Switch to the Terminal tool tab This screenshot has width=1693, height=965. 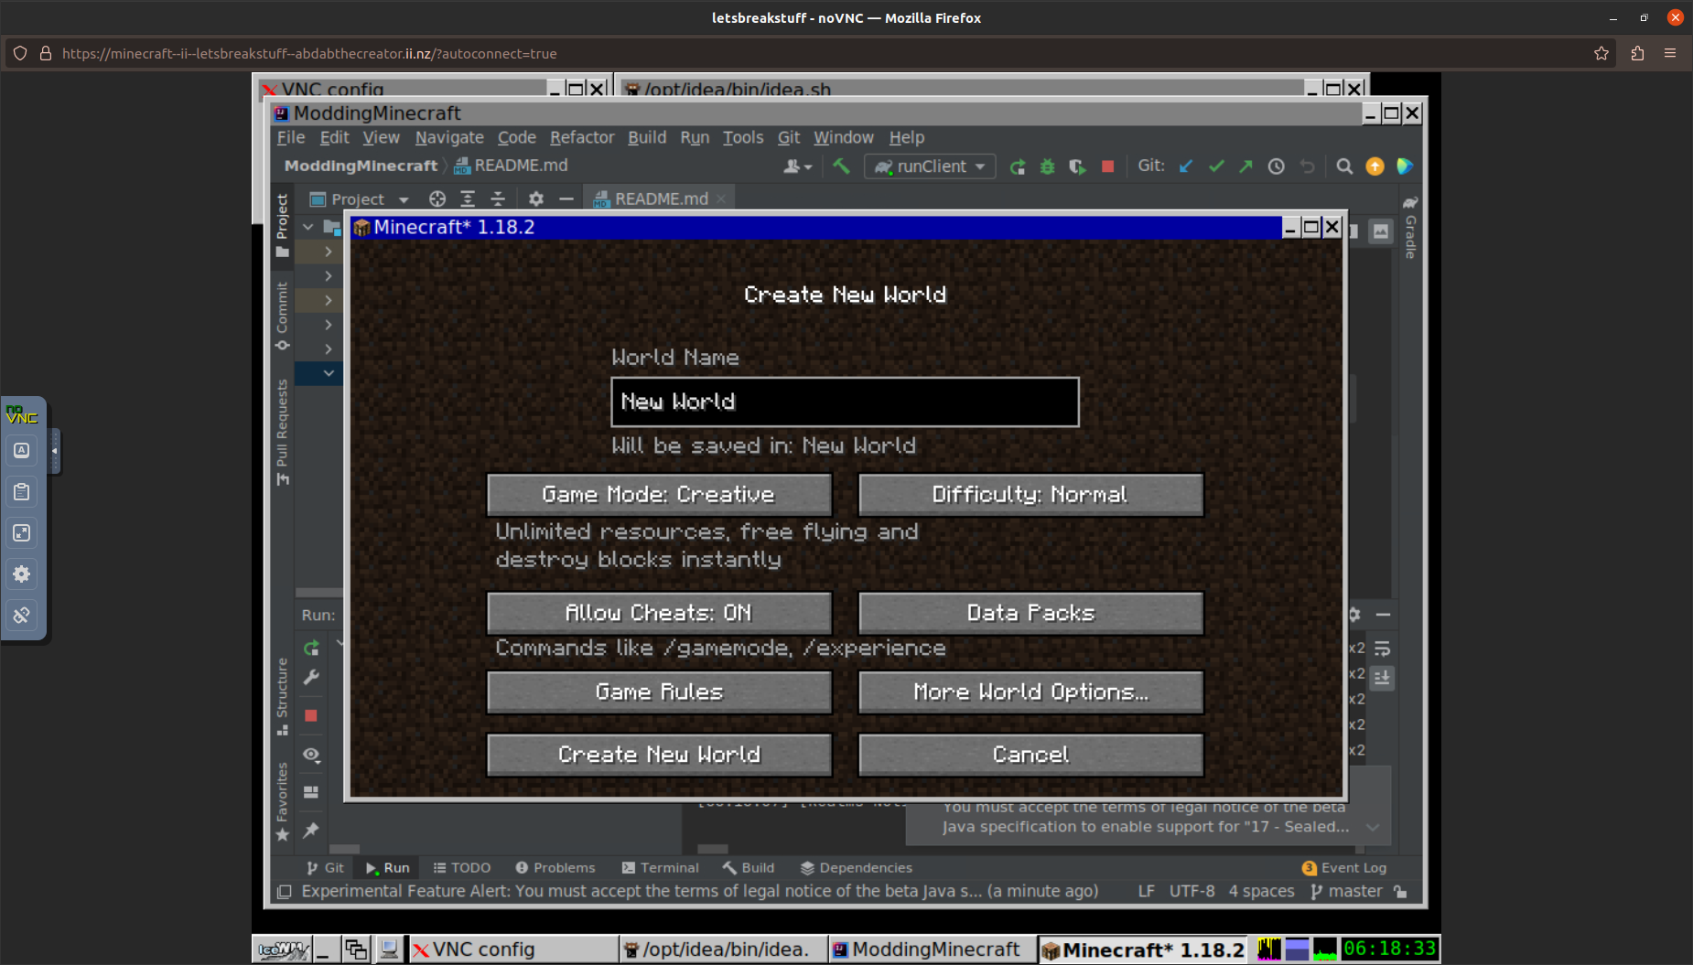pos(660,868)
